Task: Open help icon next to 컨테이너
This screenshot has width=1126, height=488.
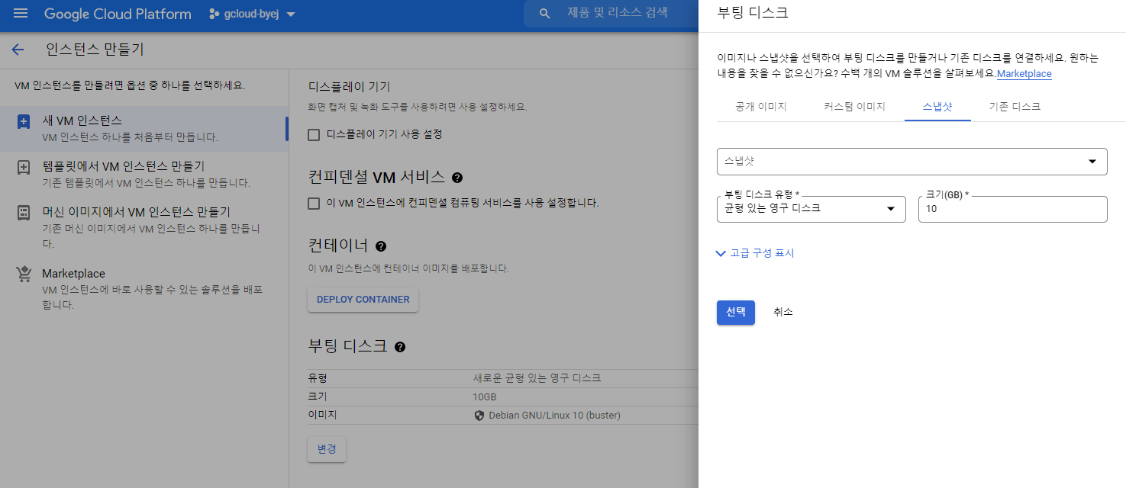Action: click(x=381, y=246)
